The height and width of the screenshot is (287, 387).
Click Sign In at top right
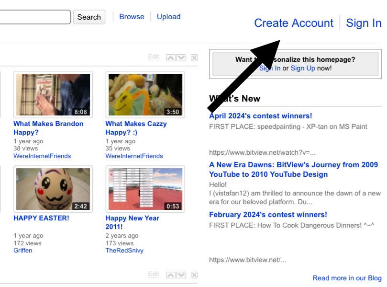(364, 23)
